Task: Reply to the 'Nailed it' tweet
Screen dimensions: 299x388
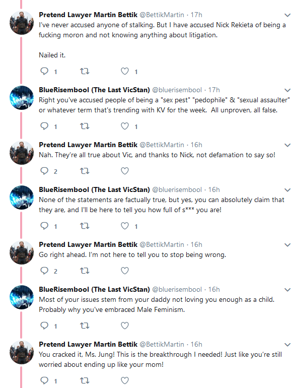Action: 44,71
